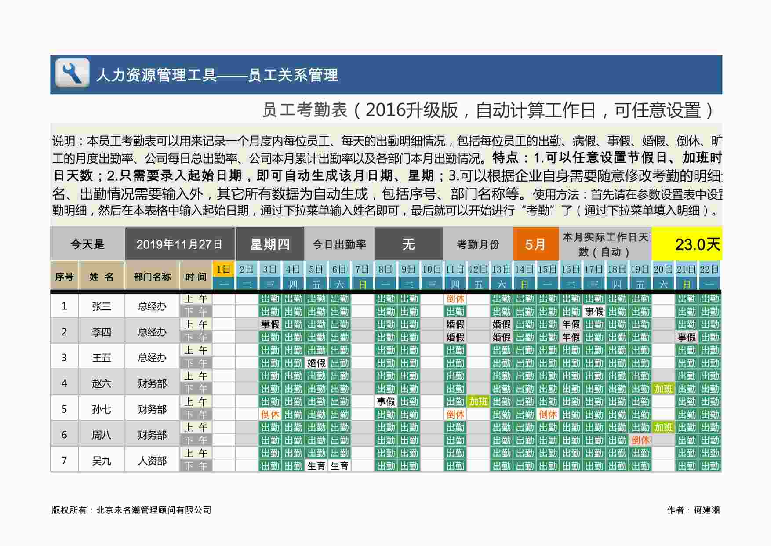The image size is (771, 546).
Task: Select 周八's afternoon 倒休 cell on 19日
Action: [x=640, y=440]
